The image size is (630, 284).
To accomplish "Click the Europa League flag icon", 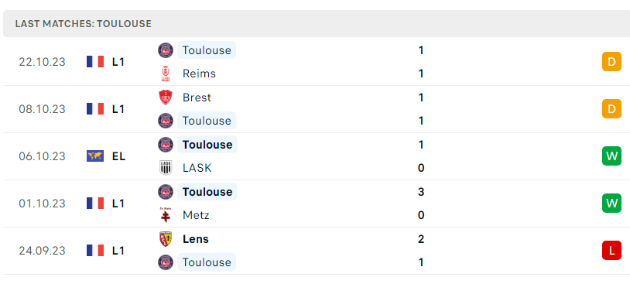I will [95, 156].
